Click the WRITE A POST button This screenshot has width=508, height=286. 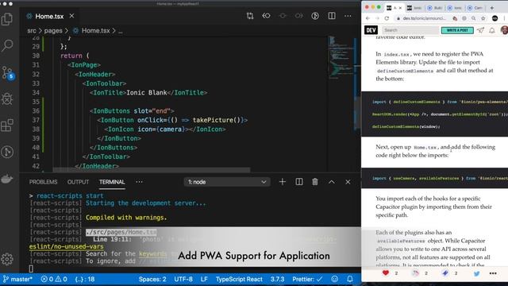pos(457,30)
